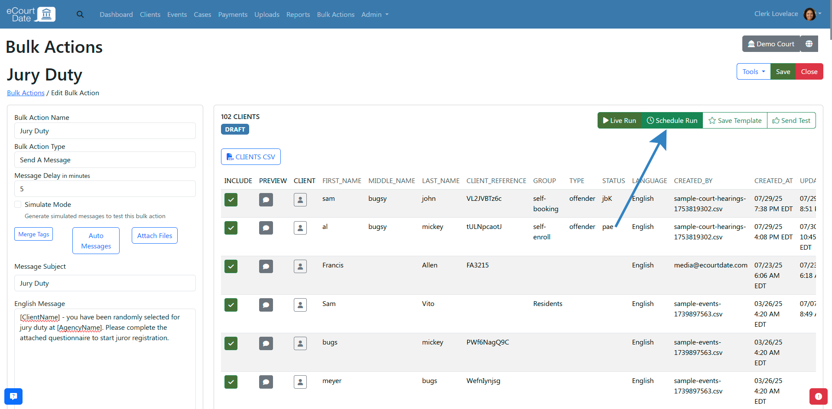The image size is (832, 409).
Task: Open client profile icon for sam
Action: (x=300, y=200)
